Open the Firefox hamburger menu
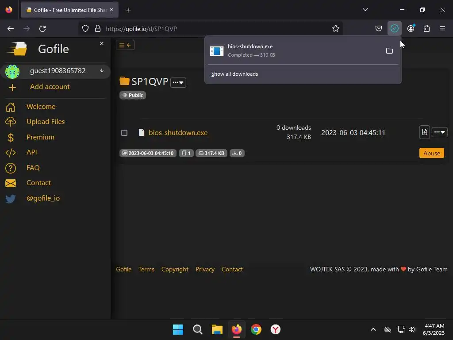453x340 pixels. (x=442, y=28)
